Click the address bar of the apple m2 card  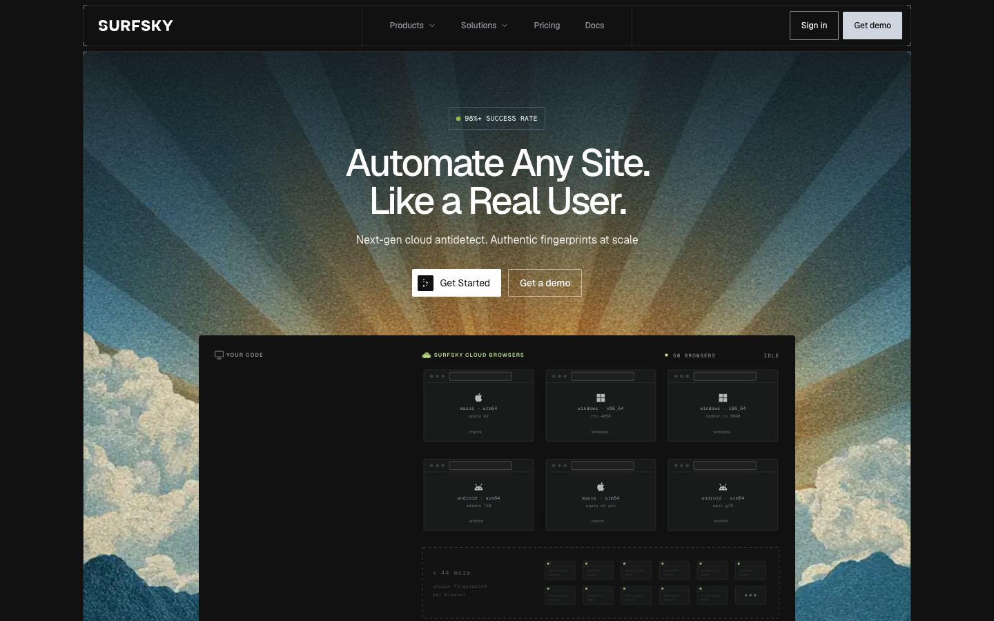pos(480,376)
